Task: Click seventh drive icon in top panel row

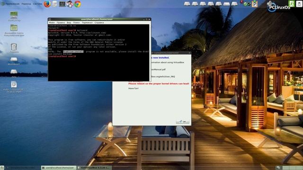Action: tap(234, 4)
